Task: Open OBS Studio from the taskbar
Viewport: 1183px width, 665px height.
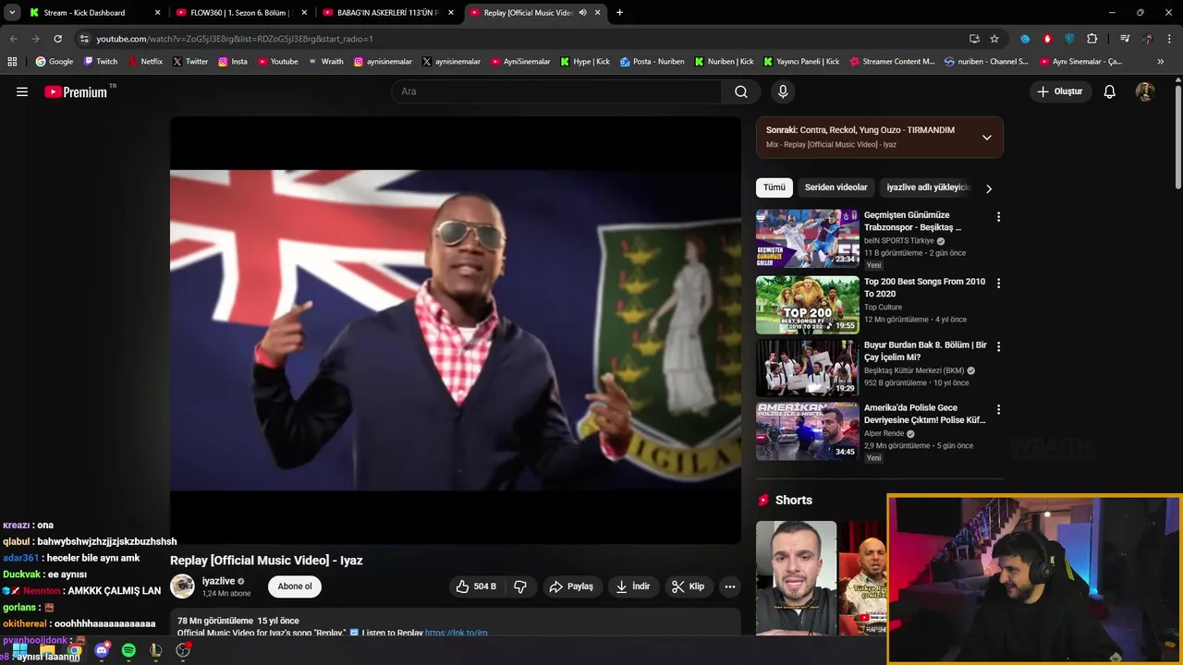Action: click(183, 650)
